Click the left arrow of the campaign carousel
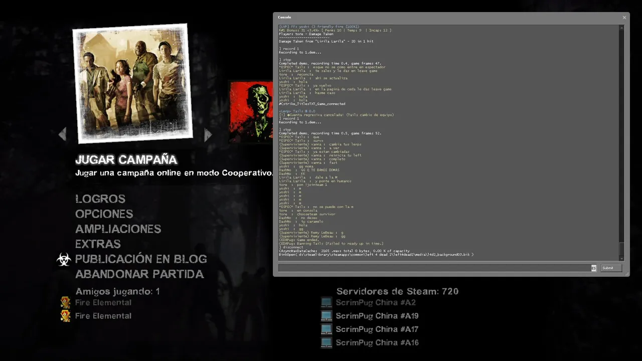This screenshot has height=361, width=642. pyautogui.click(x=63, y=134)
